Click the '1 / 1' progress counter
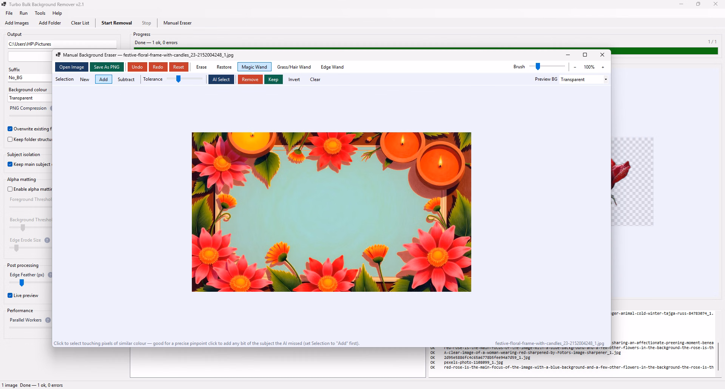 [x=712, y=42]
